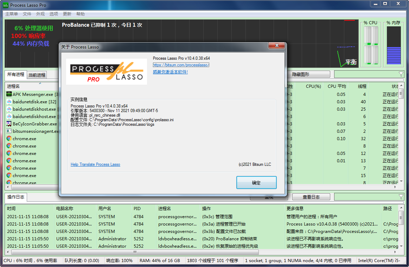The height and width of the screenshot is (267, 409).
Task: Click the 感谢您激活本软件! link
Action: pos(170,72)
